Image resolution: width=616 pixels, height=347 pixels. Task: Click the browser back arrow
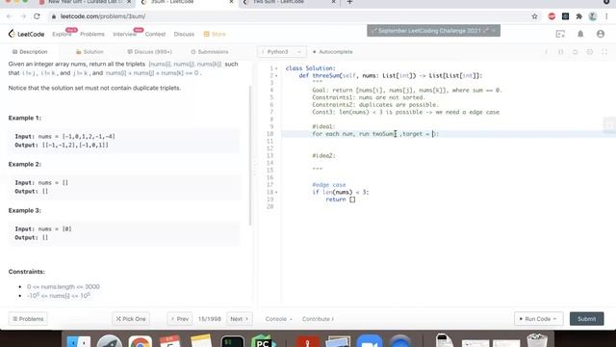9,16
